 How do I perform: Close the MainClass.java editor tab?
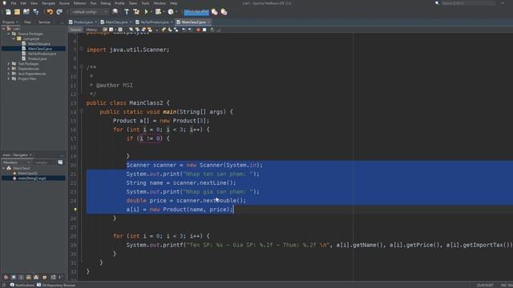131,22
